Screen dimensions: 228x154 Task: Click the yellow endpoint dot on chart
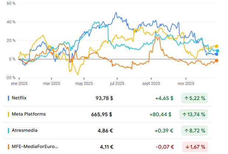(x=217, y=46)
